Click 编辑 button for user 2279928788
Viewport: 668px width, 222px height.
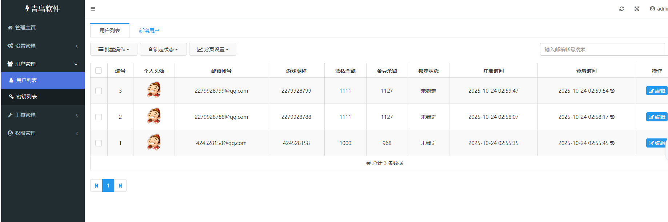pyautogui.click(x=657, y=117)
